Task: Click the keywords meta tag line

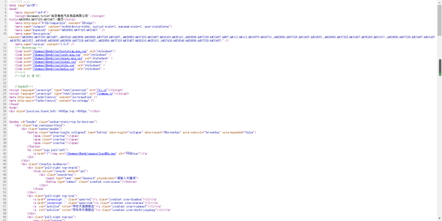Action: click(x=60, y=30)
